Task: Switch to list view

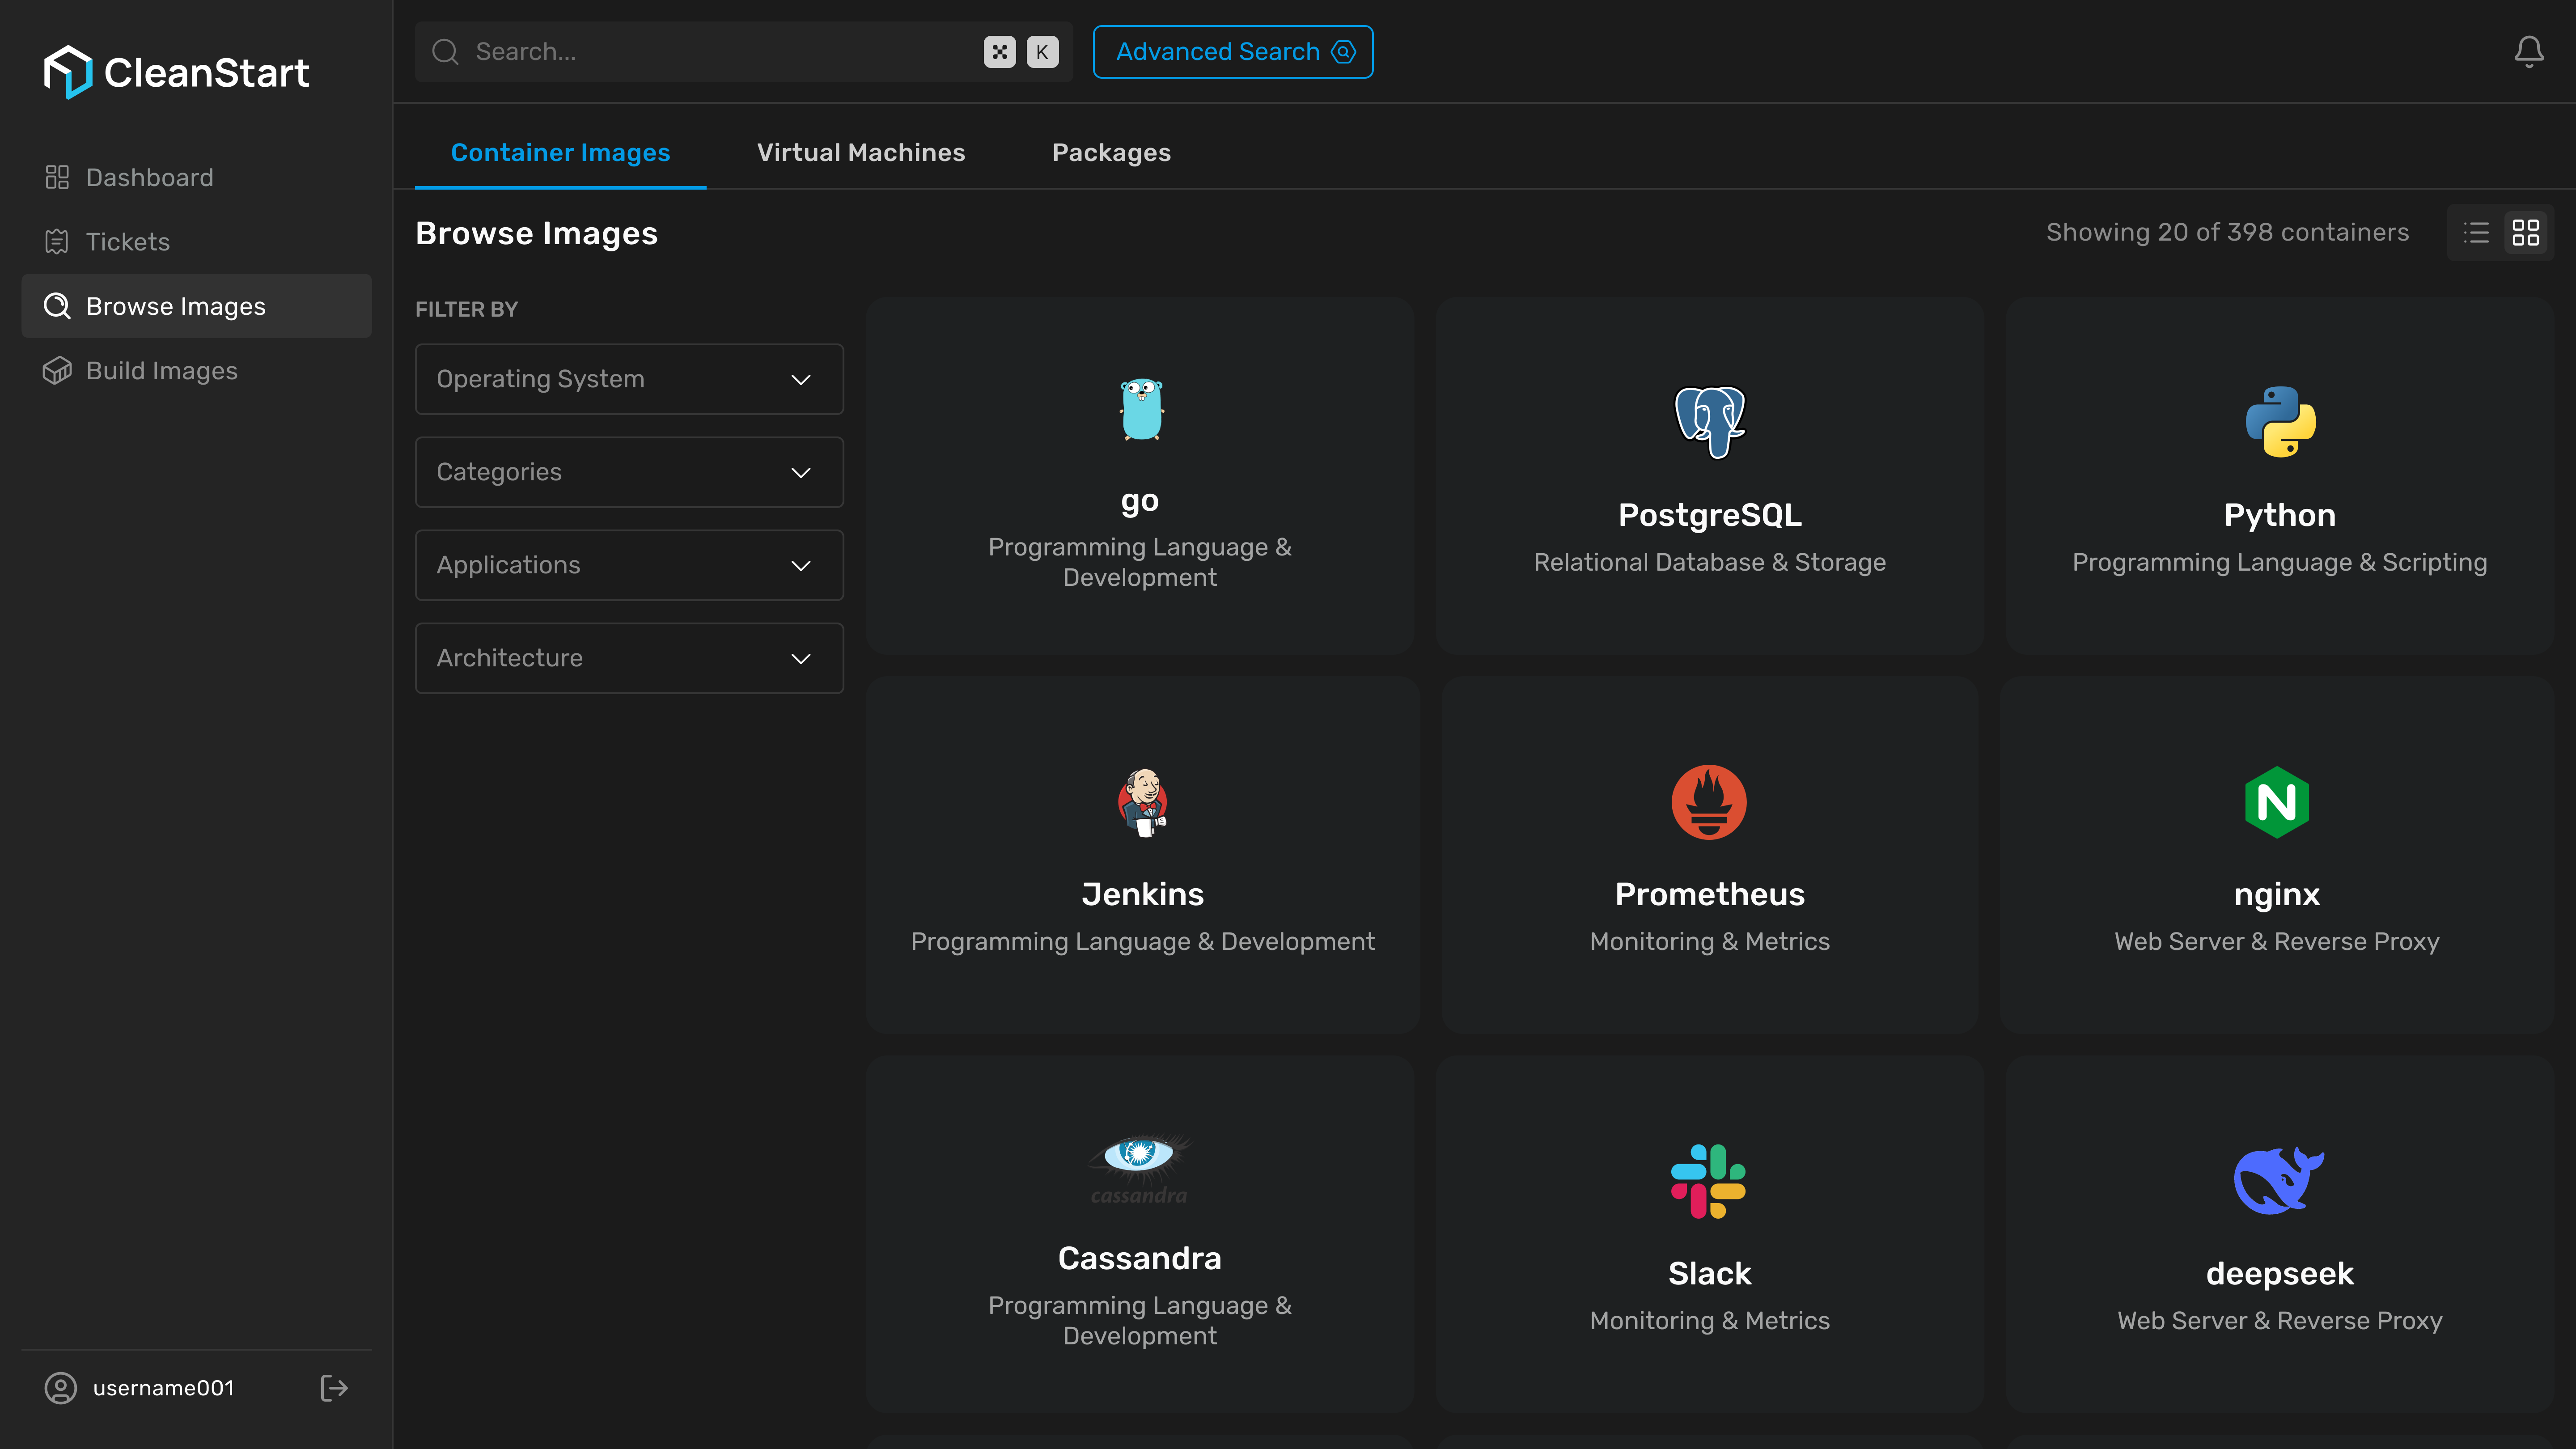Action: pos(2476,233)
